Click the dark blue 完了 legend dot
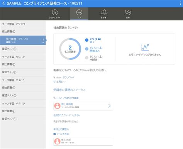The image size is (183, 149). (x=87, y=40)
